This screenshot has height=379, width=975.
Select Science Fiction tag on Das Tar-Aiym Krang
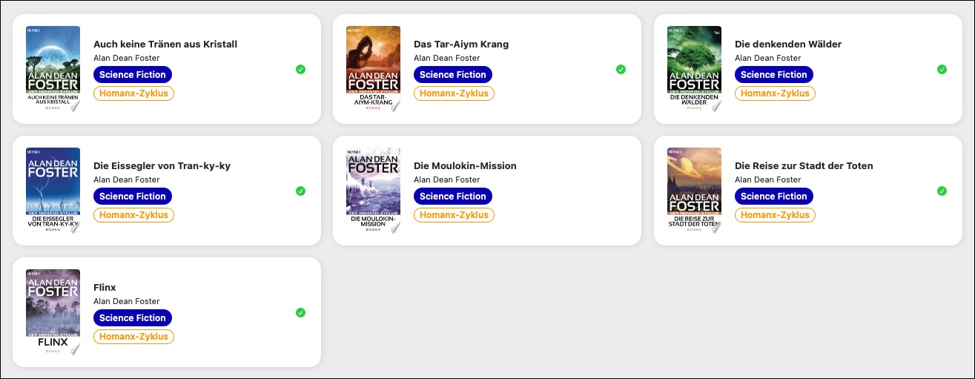coord(453,74)
